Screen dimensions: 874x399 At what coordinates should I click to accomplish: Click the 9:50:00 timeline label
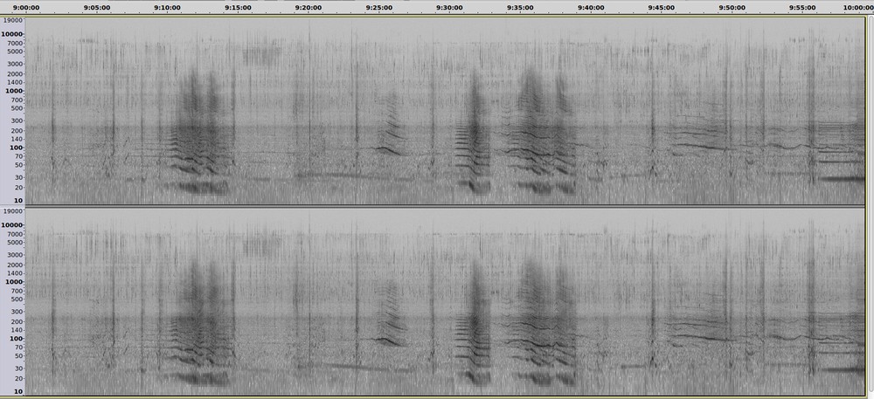732,7
